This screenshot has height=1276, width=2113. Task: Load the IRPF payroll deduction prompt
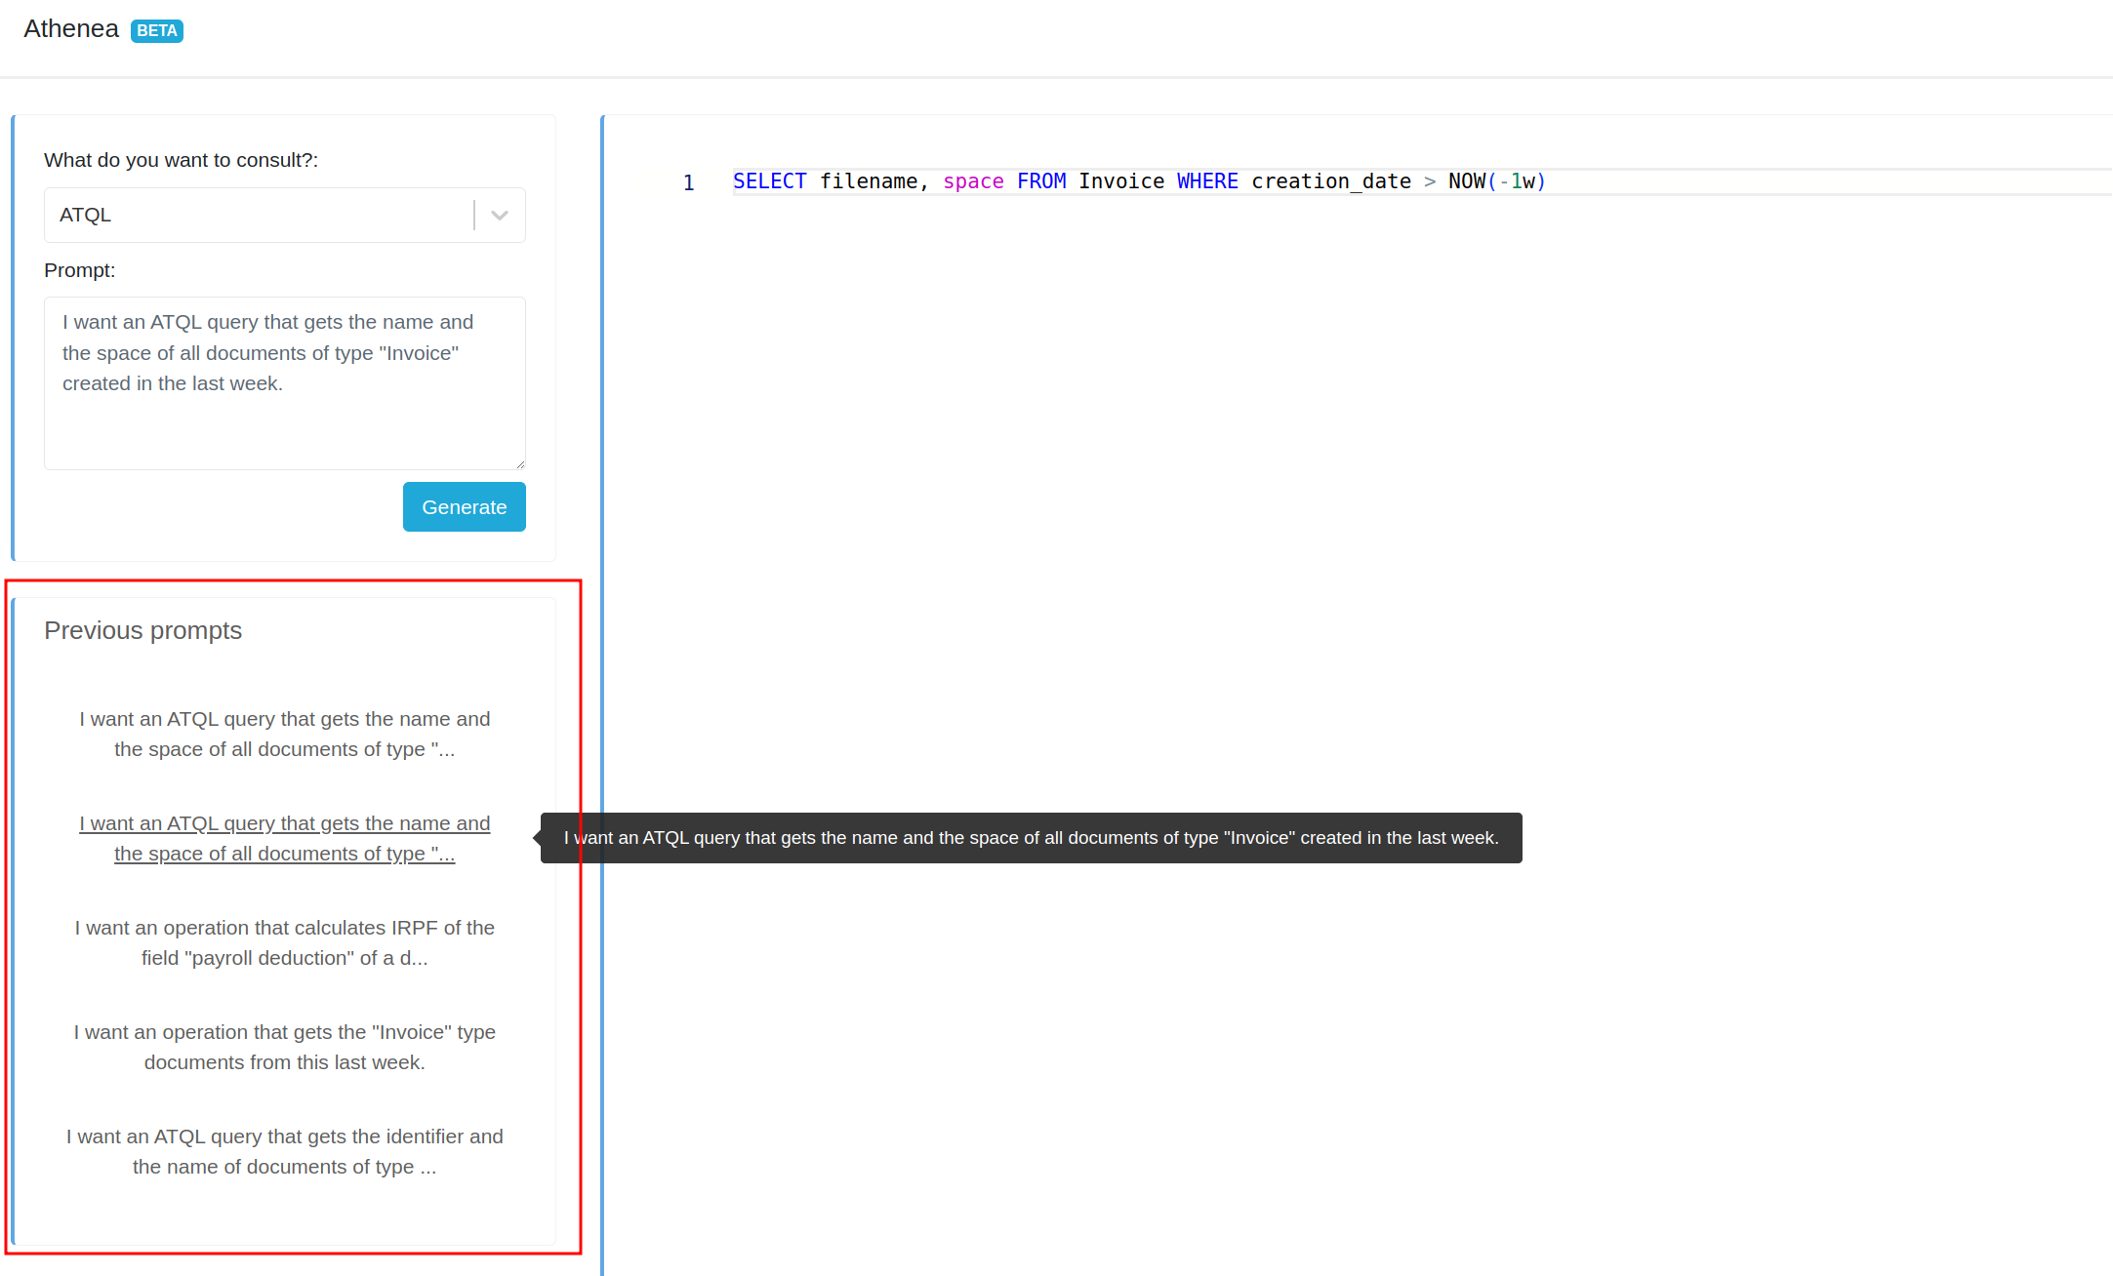284,942
